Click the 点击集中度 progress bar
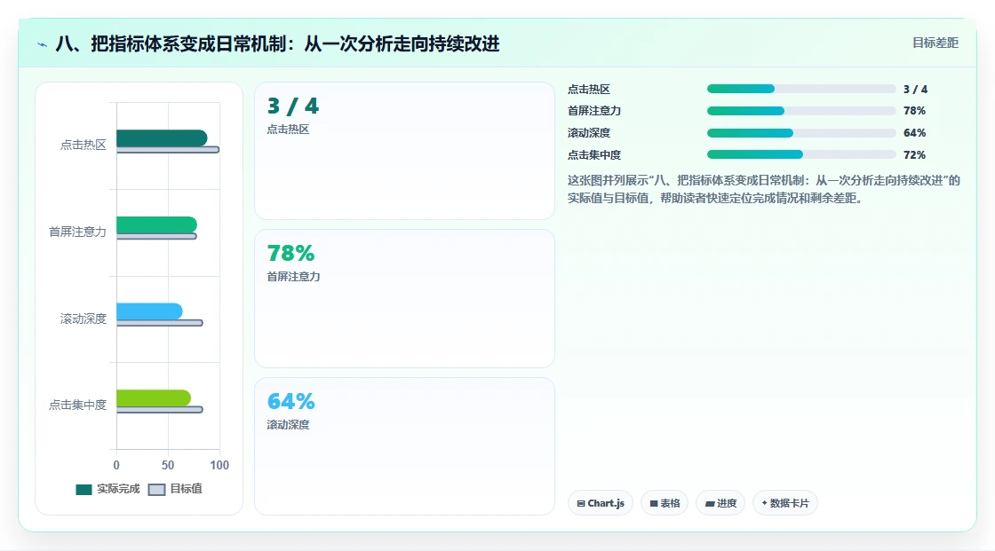Image resolution: width=995 pixels, height=551 pixels. pyautogui.click(x=801, y=154)
